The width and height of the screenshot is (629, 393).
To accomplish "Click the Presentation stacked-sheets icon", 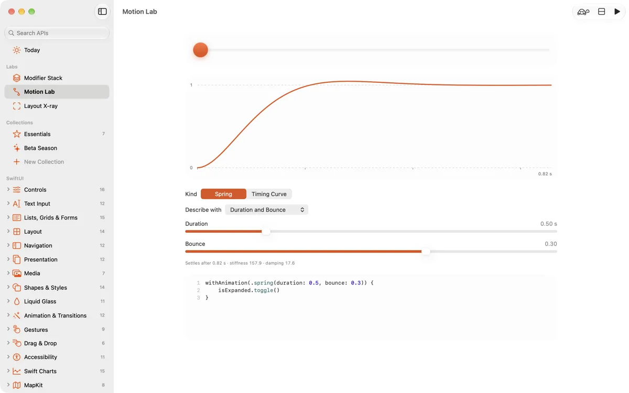I will 17,259.
